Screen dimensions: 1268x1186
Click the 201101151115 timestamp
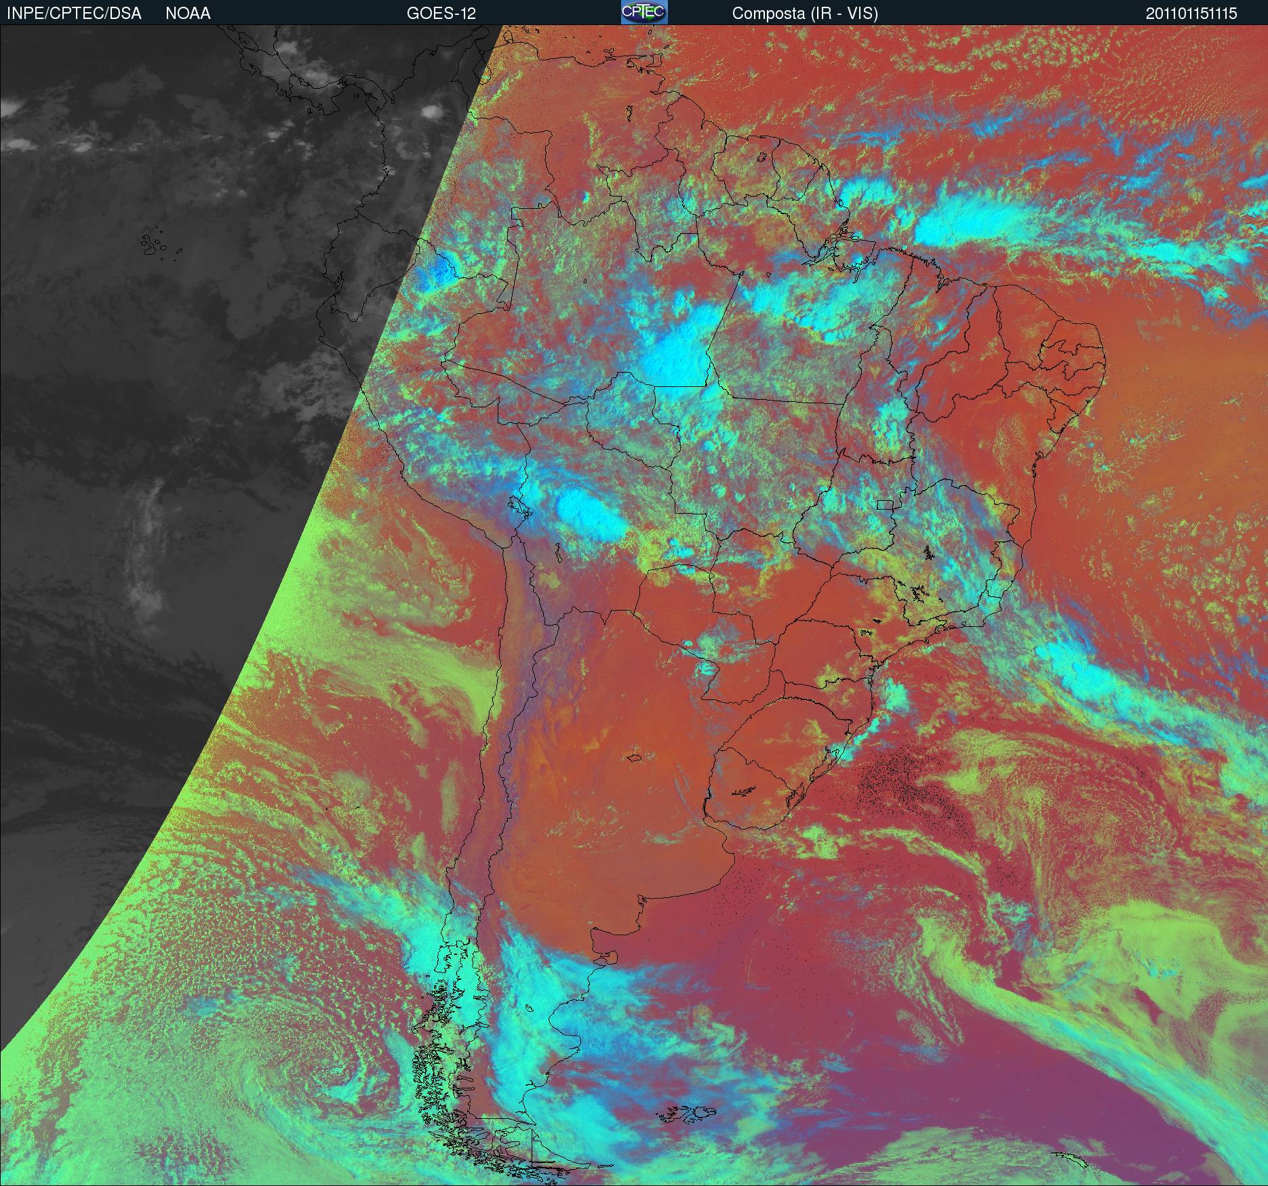pyautogui.click(x=1191, y=14)
